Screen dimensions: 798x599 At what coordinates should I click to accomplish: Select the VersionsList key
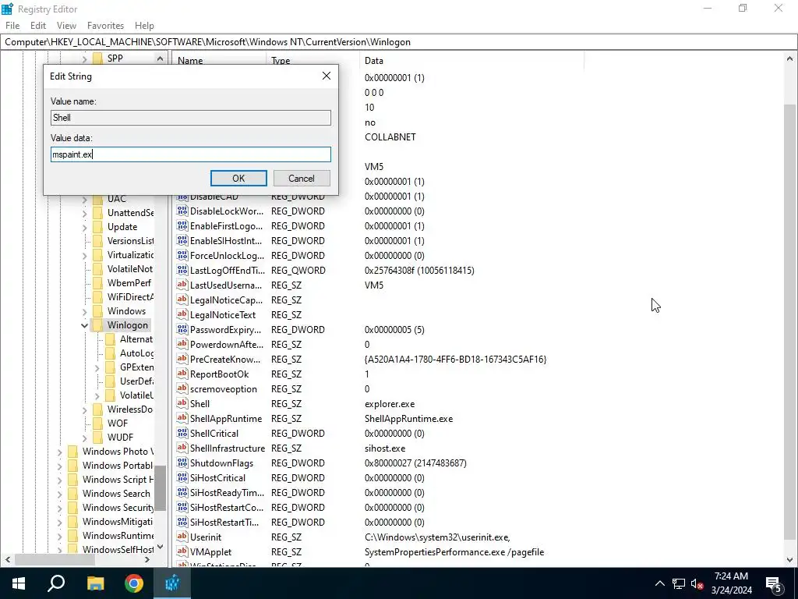pyautogui.click(x=130, y=241)
